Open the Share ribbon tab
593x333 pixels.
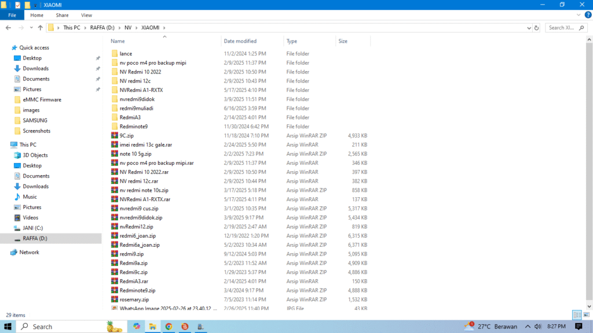pos(62,15)
